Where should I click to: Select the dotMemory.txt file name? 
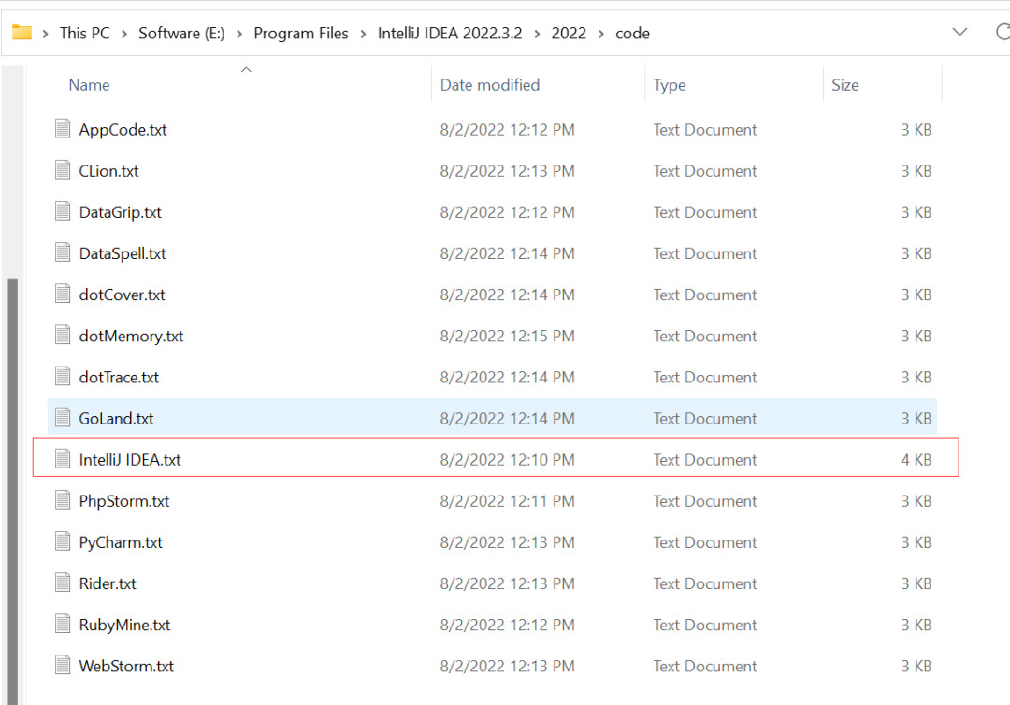pyautogui.click(x=132, y=336)
